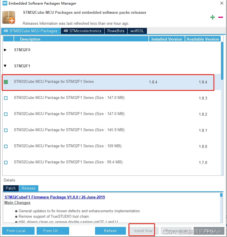The width and height of the screenshot is (227, 237).
Task: Click the Install Now button
Action: tap(143, 231)
